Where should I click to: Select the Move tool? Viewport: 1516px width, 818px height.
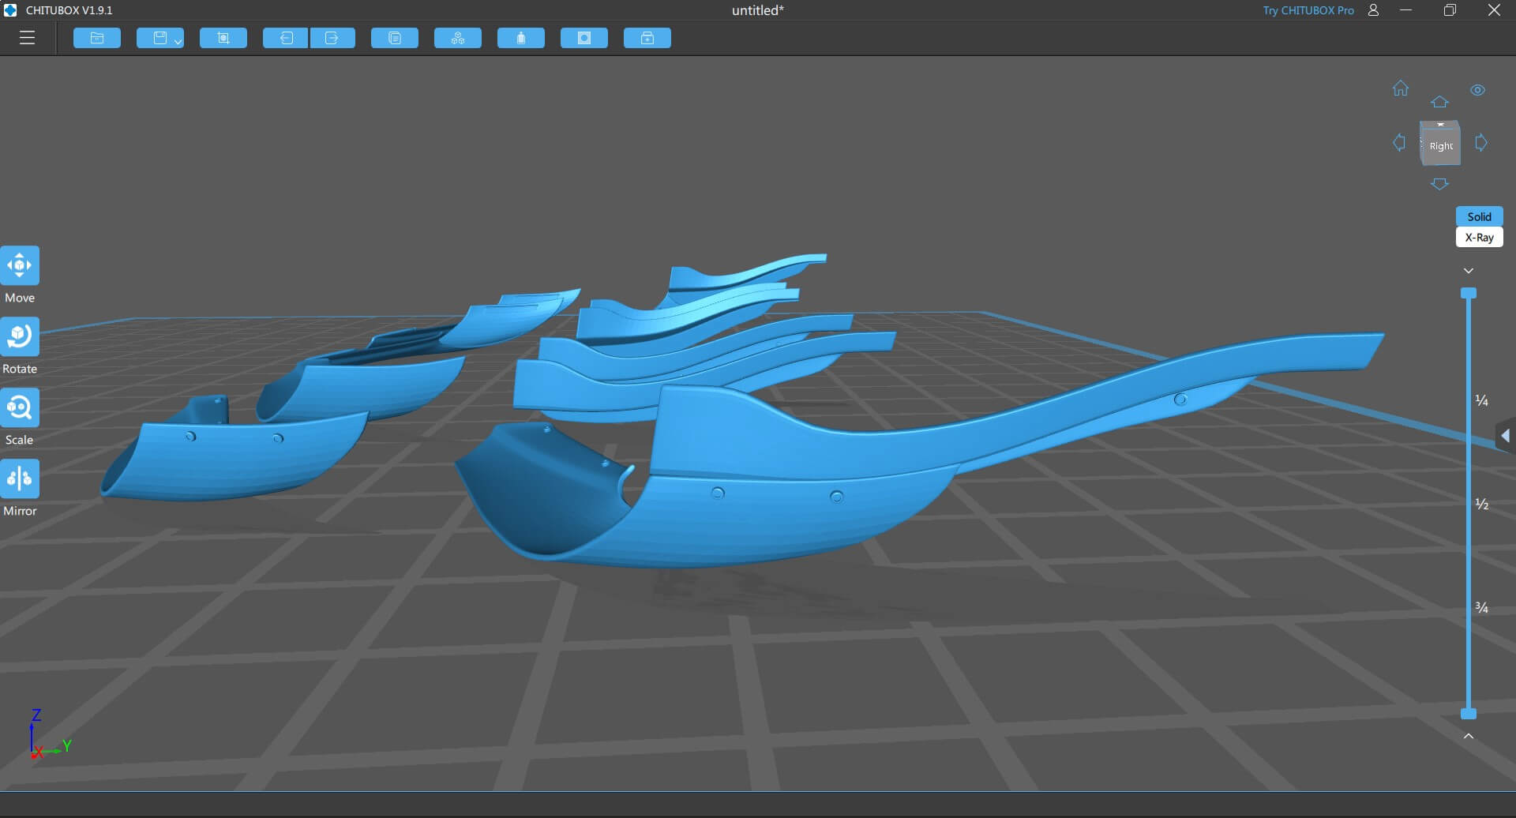coord(20,266)
